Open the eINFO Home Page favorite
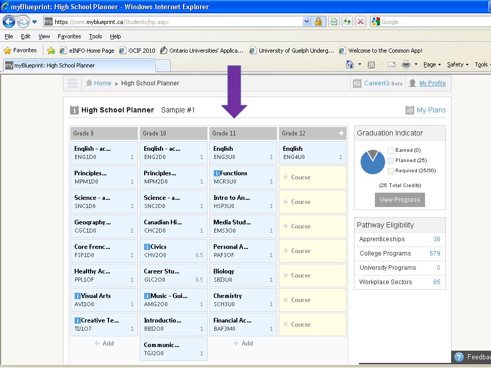The image size is (491, 368). click(87, 51)
